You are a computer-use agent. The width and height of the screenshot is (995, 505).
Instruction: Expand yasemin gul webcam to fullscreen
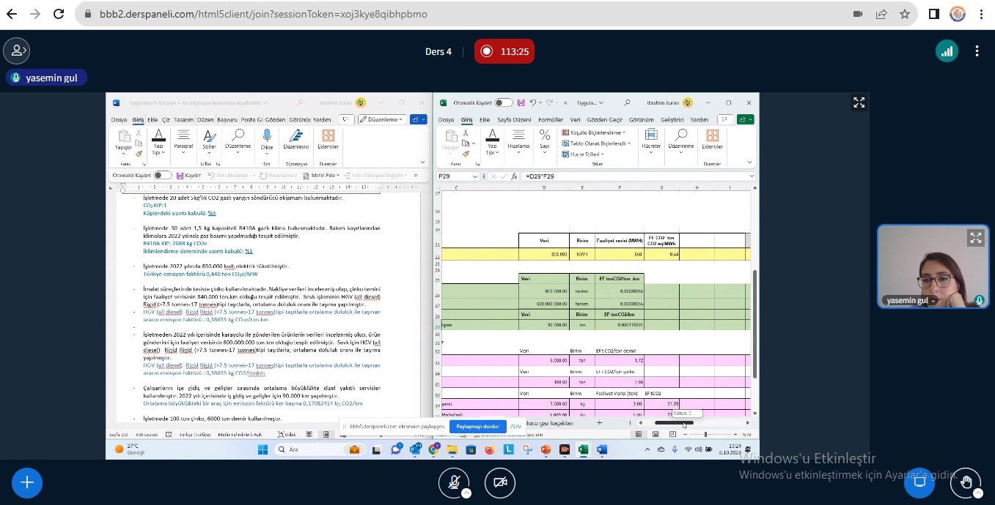click(x=975, y=238)
